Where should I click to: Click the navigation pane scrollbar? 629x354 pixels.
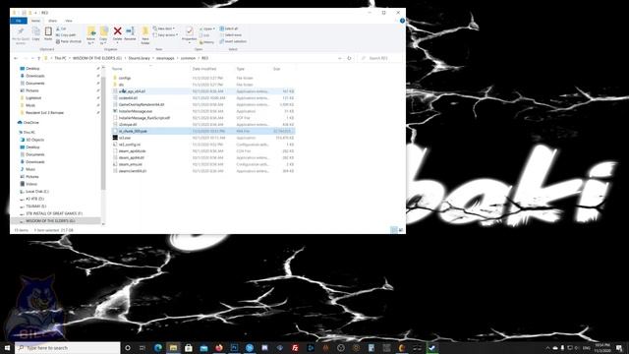click(103, 133)
